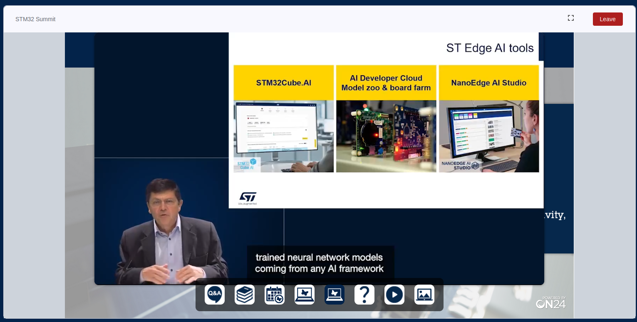The height and width of the screenshot is (322, 637).
Task: Open the Q&A panel icon
Action: pyautogui.click(x=215, y=295)
